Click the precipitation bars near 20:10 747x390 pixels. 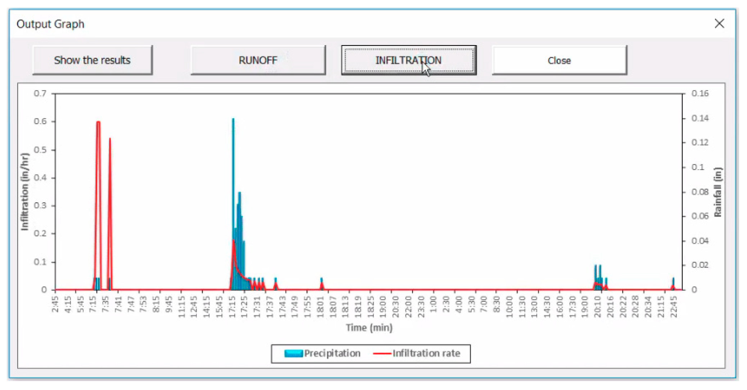click(598, 277)
